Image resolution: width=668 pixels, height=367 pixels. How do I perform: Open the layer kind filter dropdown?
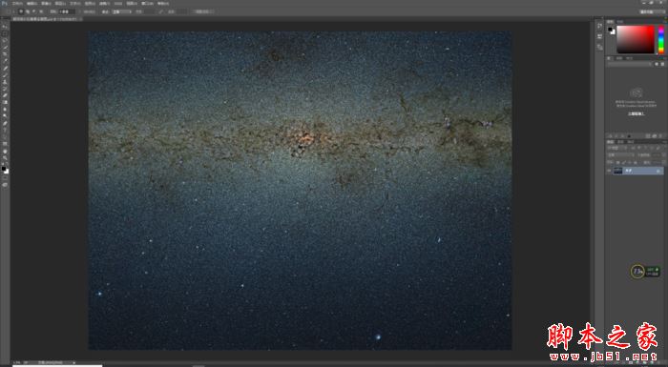(617, 148)
